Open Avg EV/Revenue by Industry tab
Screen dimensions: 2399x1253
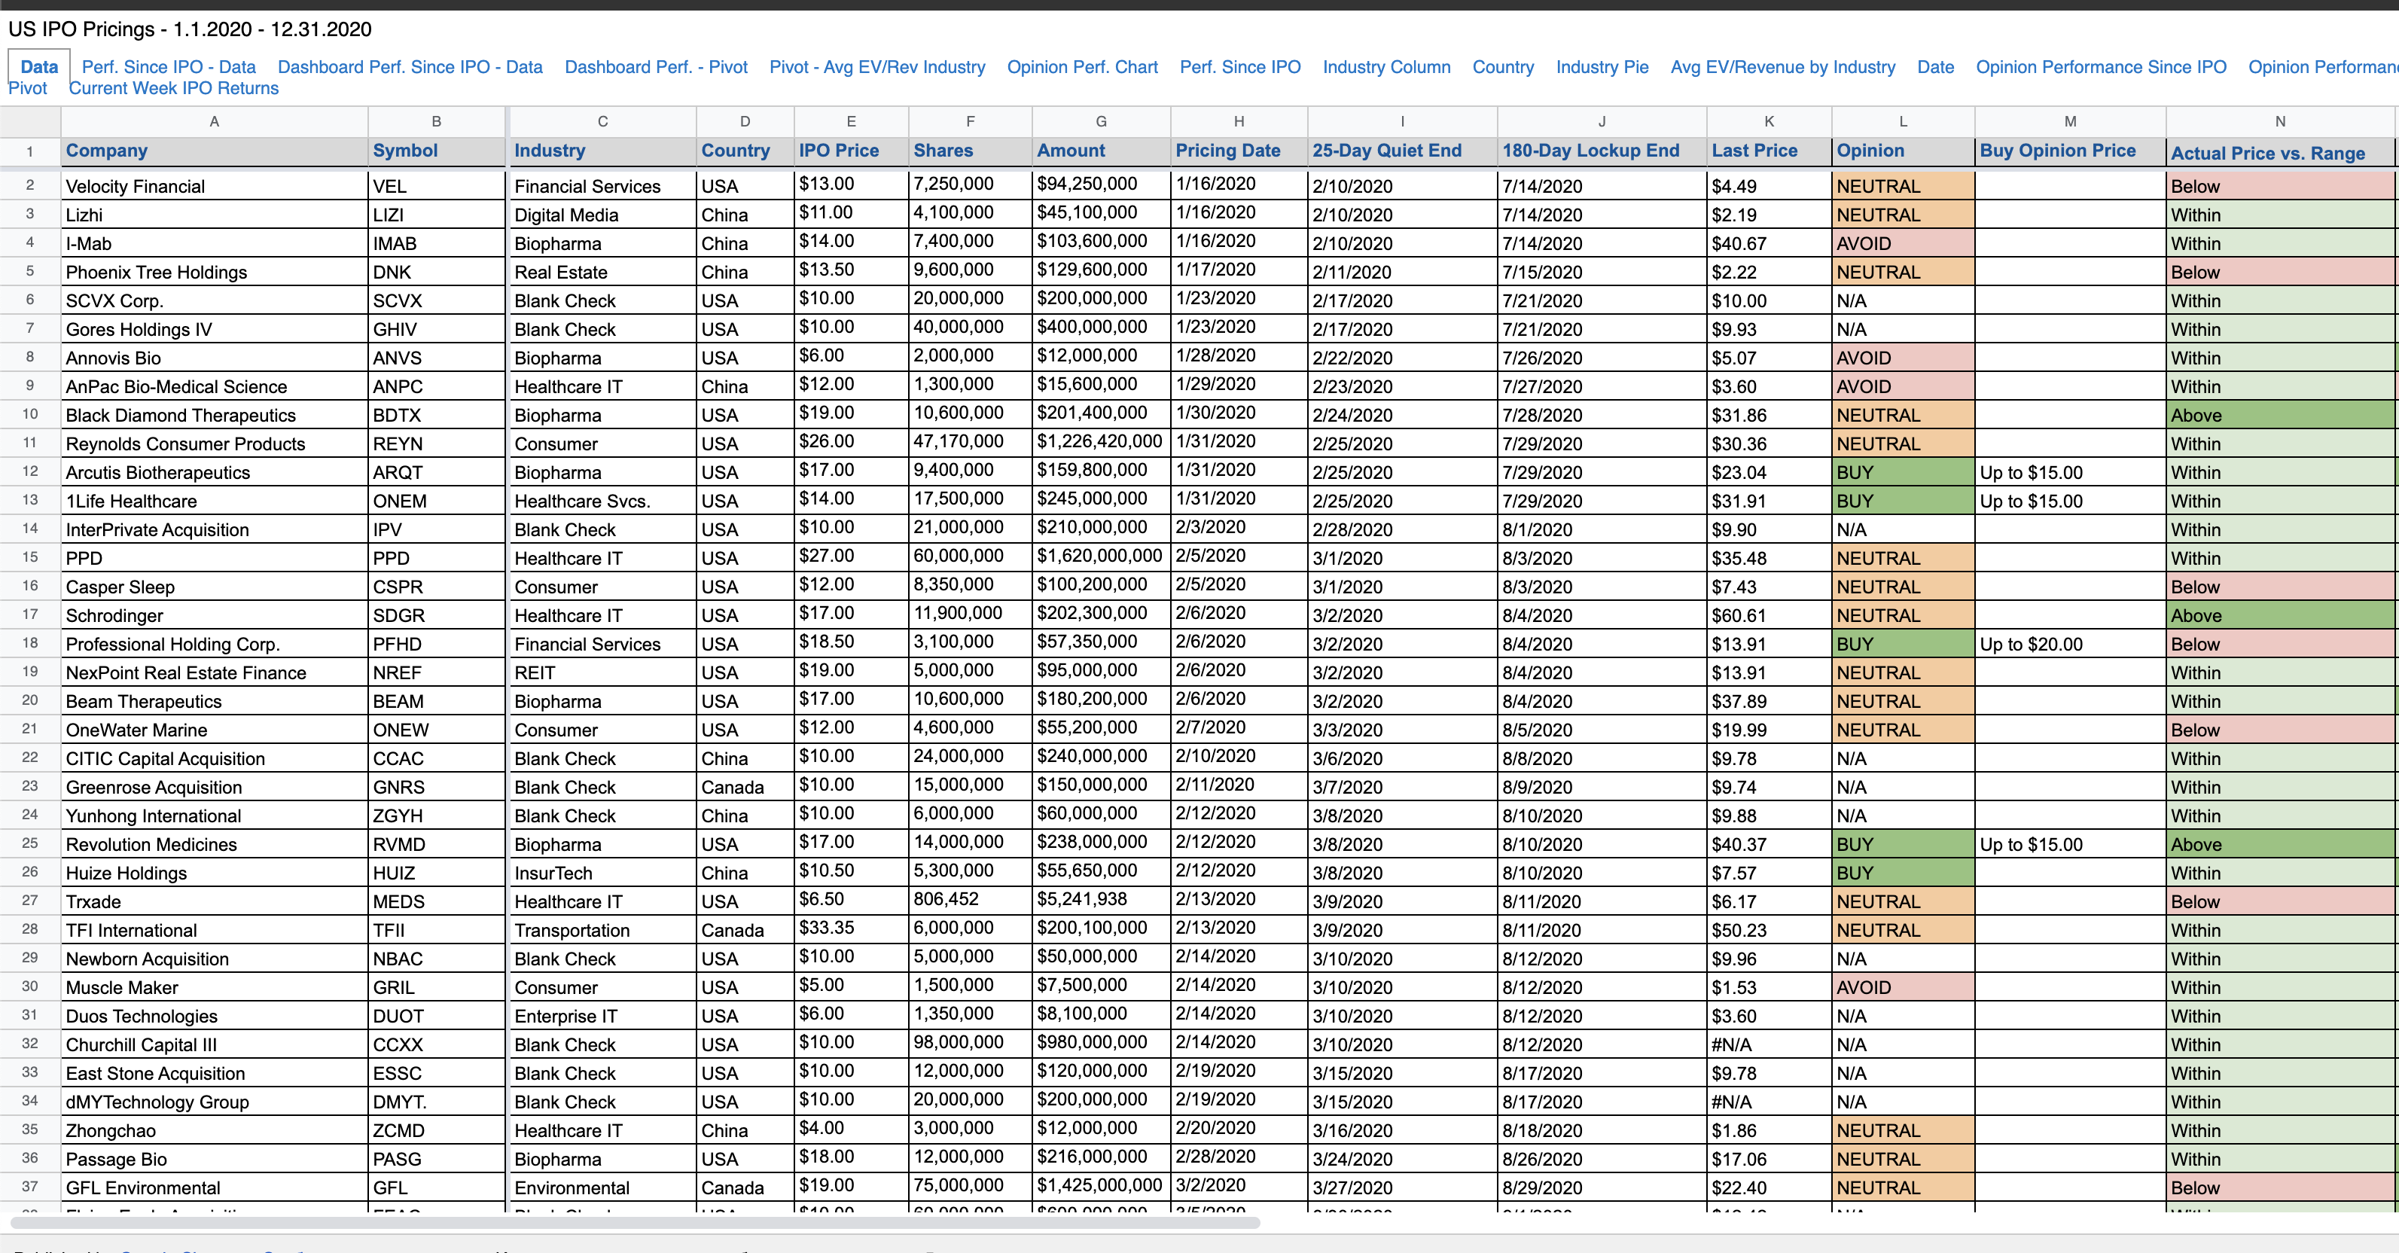click(1782, 67)
